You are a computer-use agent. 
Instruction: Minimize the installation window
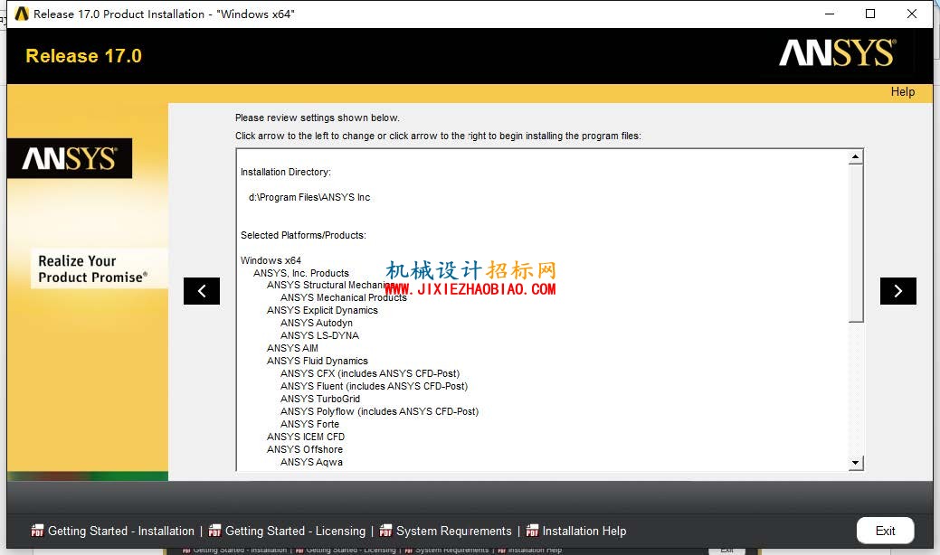click(x=830, y=14)
